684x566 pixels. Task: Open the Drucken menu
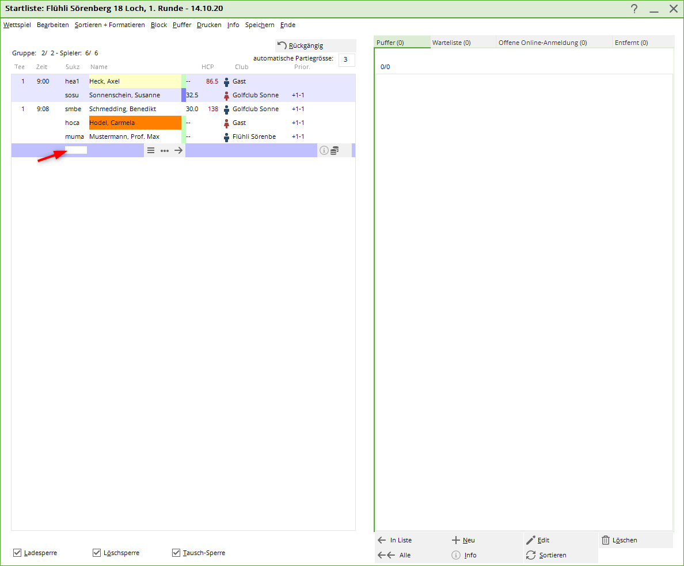(209, 25)
